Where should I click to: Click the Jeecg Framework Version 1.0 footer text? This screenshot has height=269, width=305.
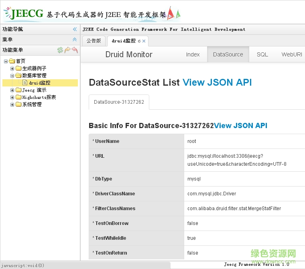coord(256,265)
